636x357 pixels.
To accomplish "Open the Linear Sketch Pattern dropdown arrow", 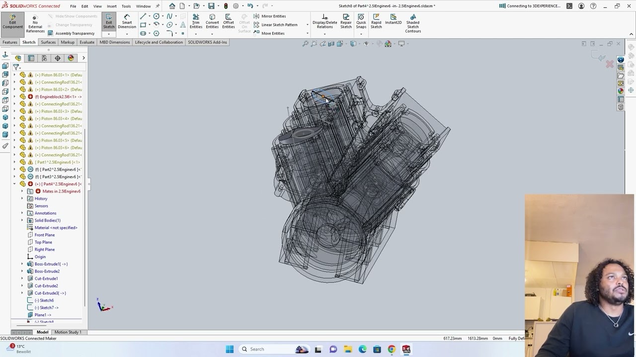I will [307, 25].
